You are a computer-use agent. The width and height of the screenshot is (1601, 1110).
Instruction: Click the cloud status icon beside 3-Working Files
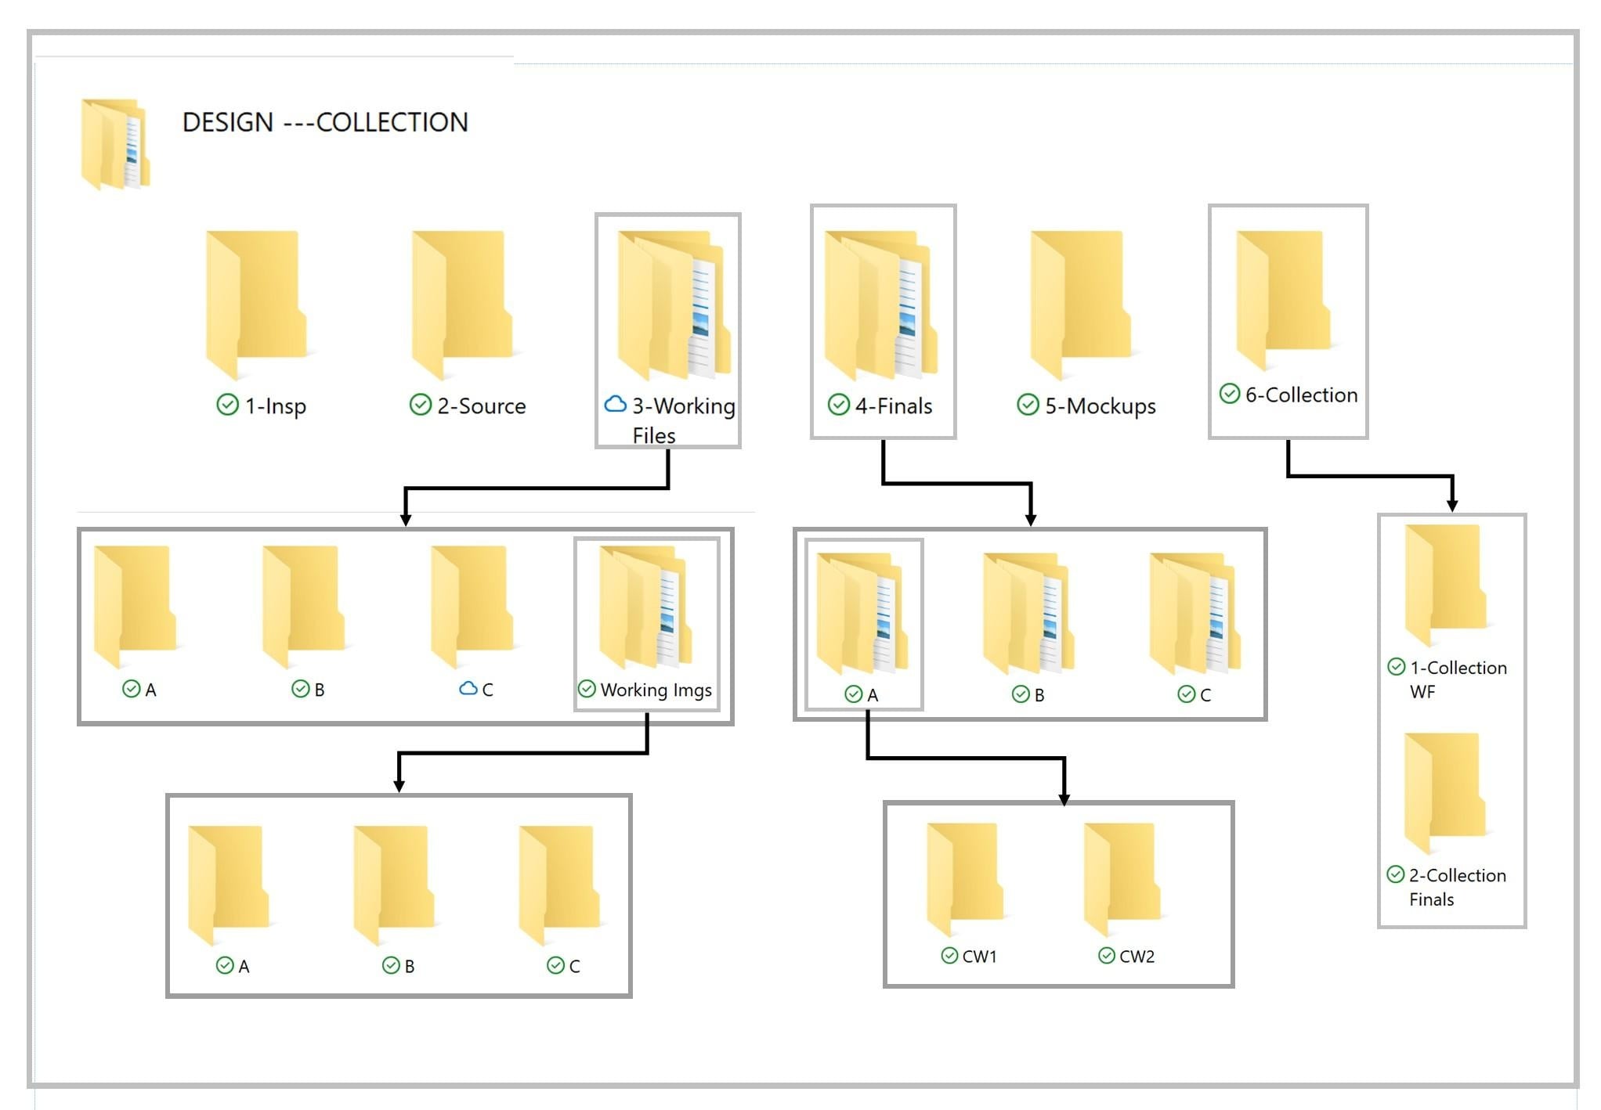tap(616, 404)
